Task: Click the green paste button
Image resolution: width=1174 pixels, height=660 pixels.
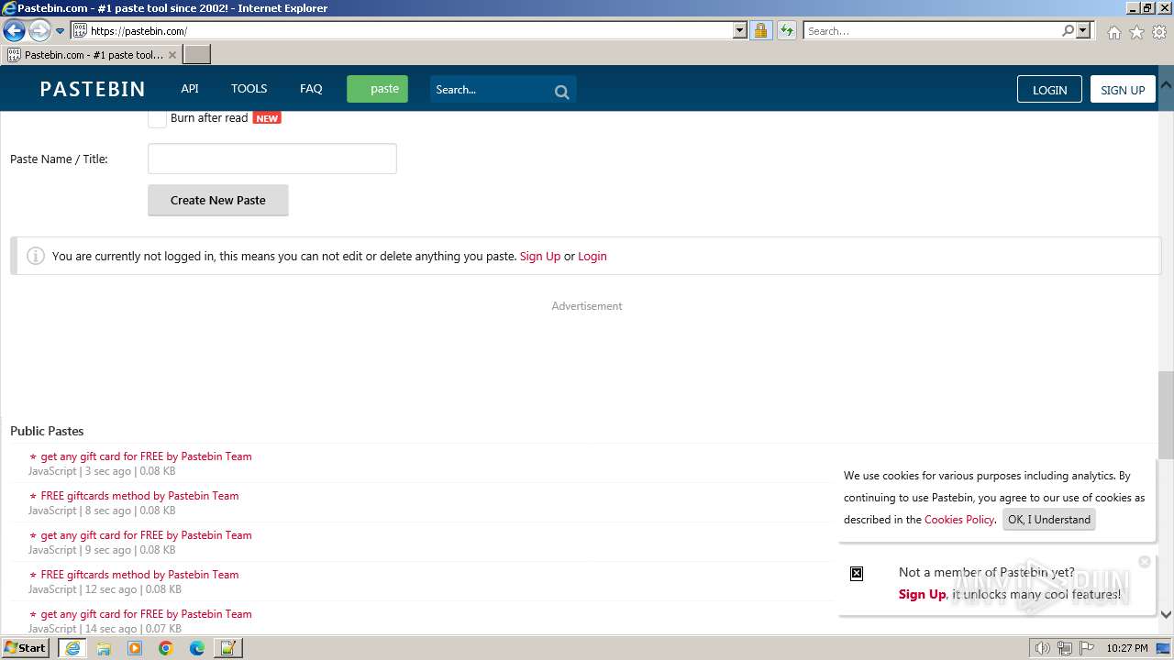Action: [x=377, y=89]
